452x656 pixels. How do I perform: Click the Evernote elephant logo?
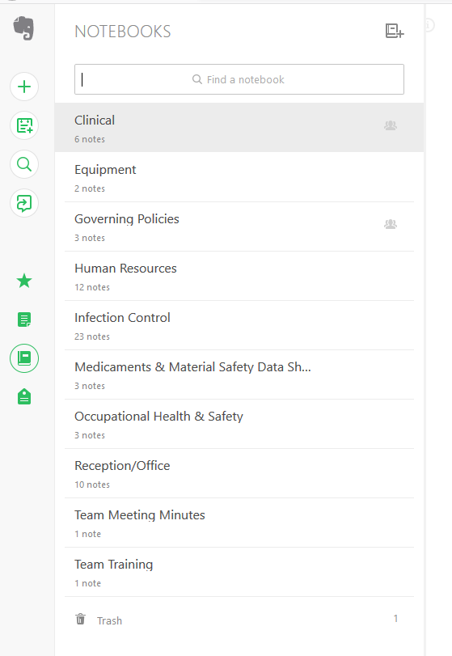pyautogui.click(x=23, y=28)
